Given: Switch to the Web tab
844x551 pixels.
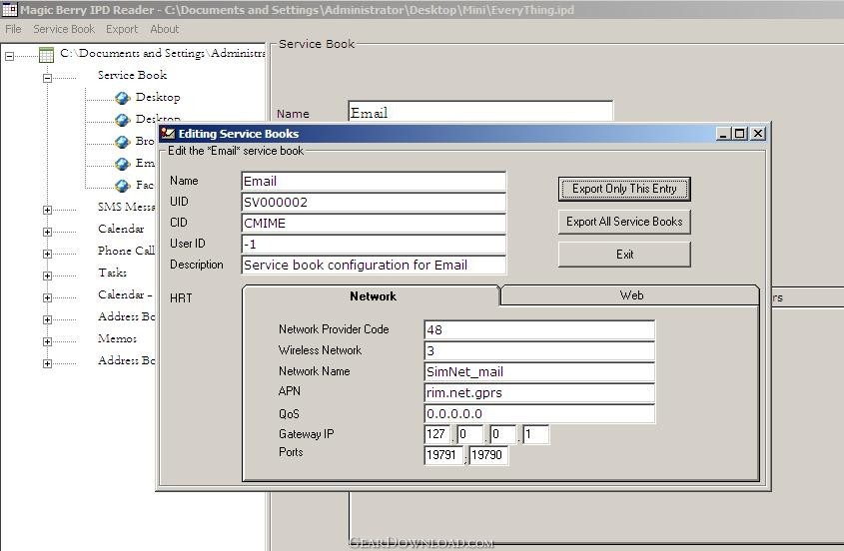Looking at the screenshot, I should (631, 295).
